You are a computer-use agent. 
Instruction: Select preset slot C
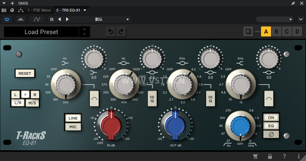click(x=287, y=31)
